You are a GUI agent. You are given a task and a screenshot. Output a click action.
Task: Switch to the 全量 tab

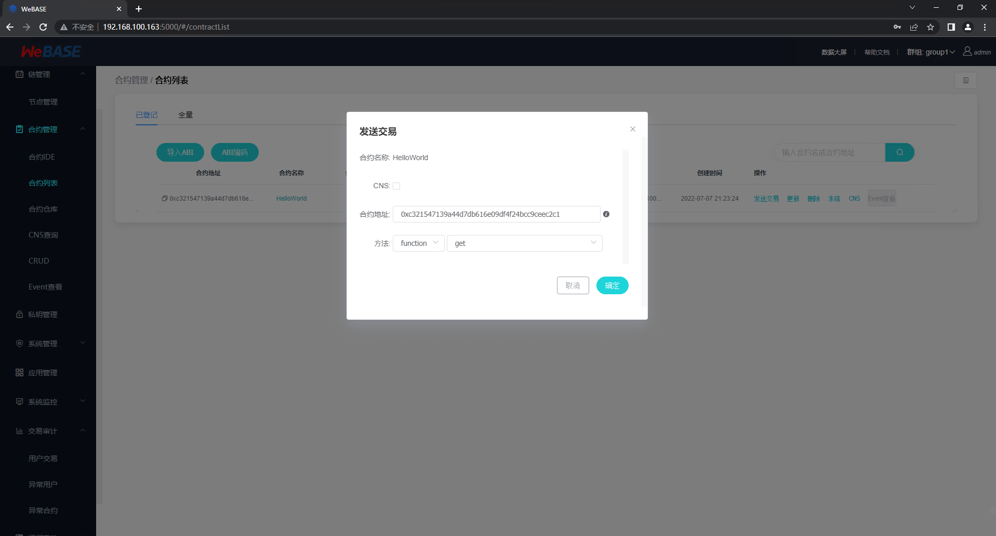click(185, 115)
